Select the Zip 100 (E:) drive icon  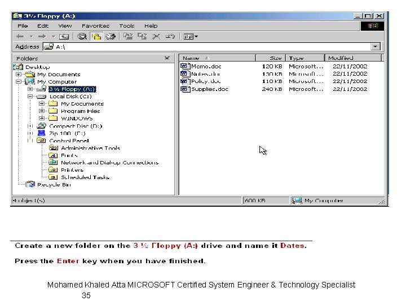click(x=41, y=133)
